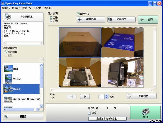Select 無邊 single photo layout thumbnail
163x123 pixels.
8,69
